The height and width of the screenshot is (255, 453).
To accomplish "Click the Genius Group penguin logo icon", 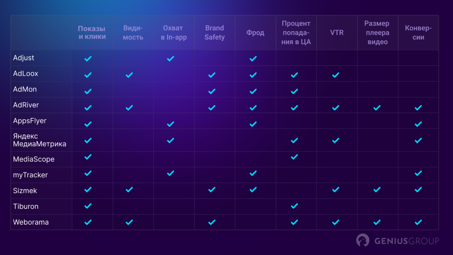I will pos(363,240).
